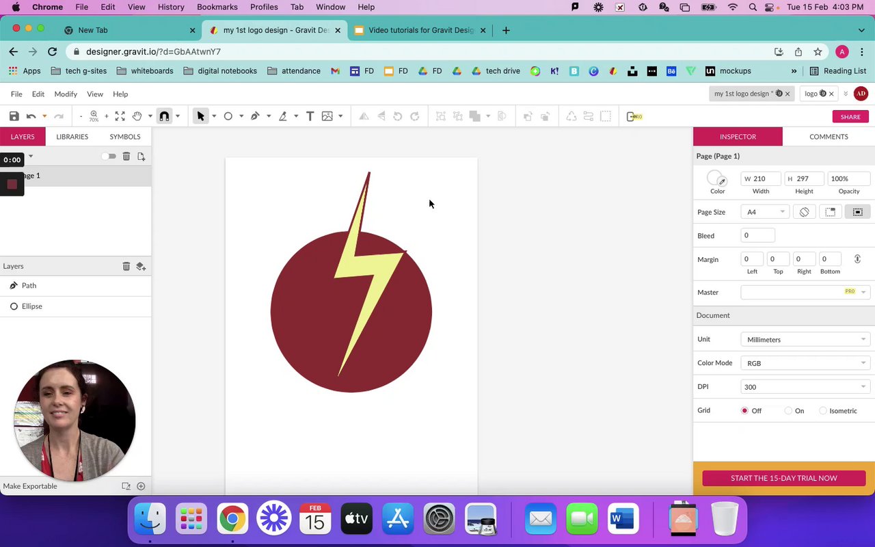Open the Modify menu

tap(66, 94)
